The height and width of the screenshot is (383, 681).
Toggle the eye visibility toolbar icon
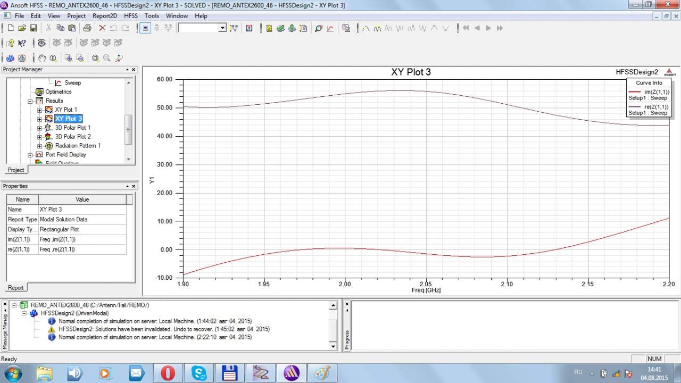[x=41, y=43]
